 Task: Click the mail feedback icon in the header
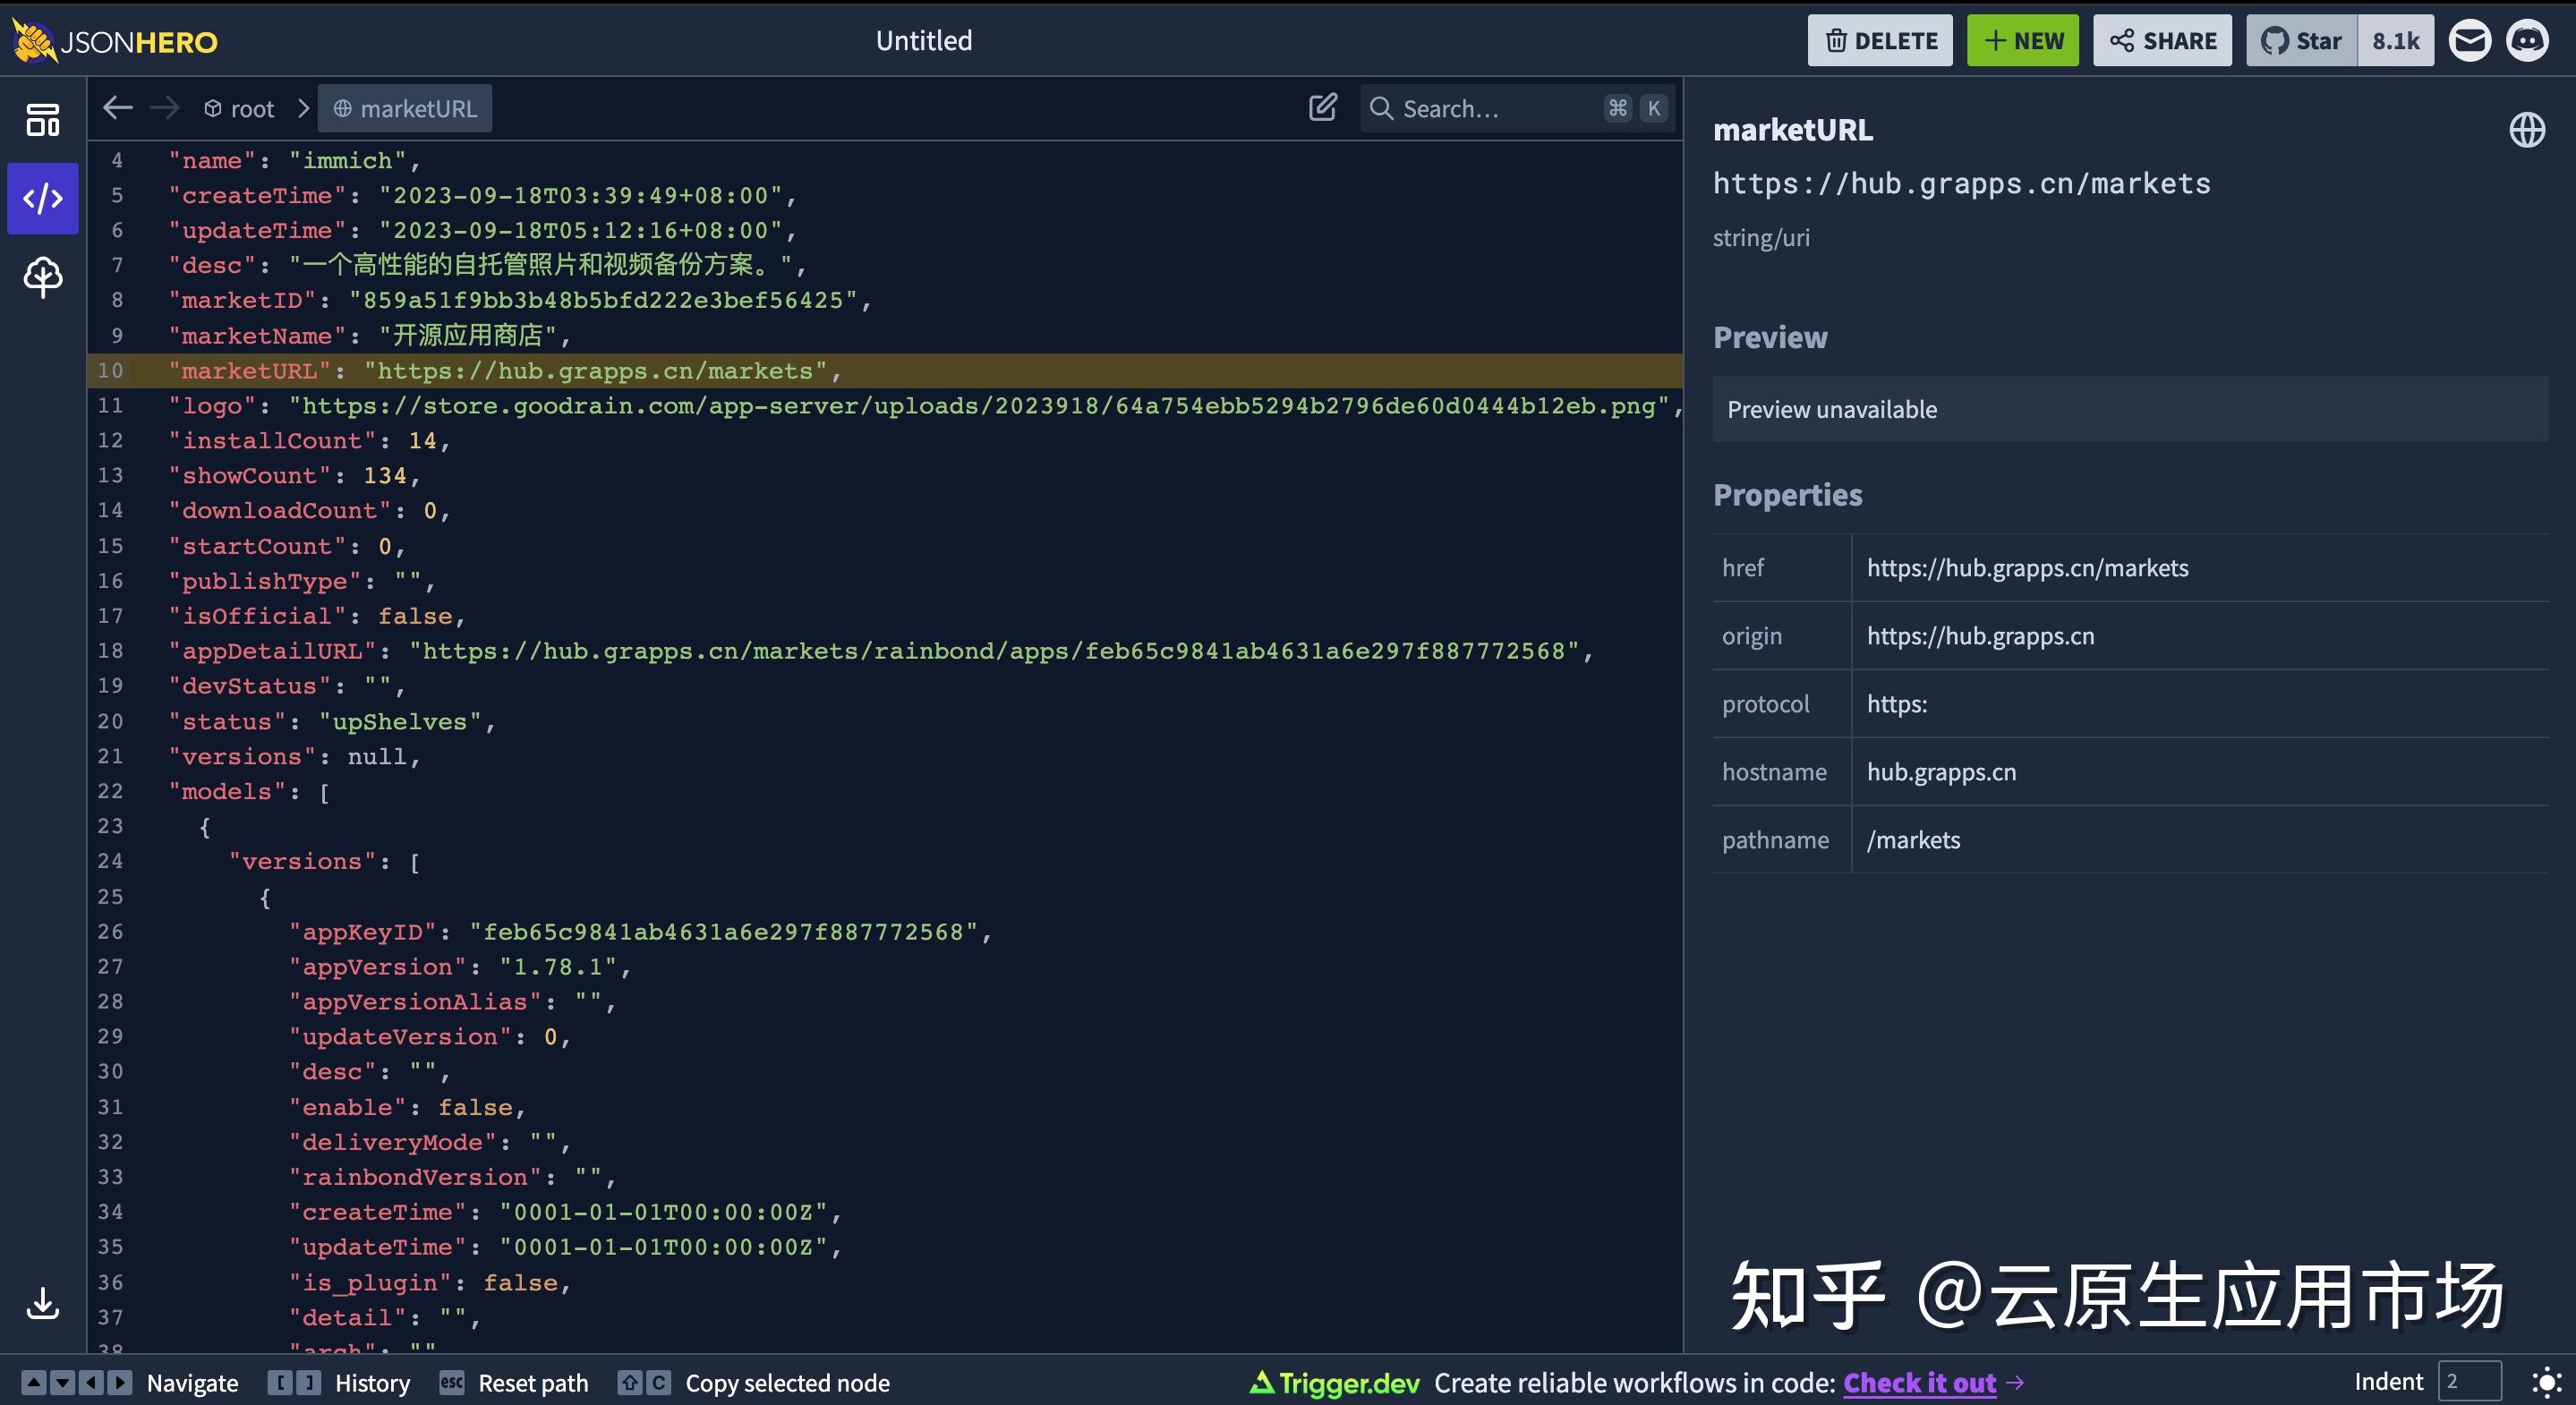click(2470, 40)
